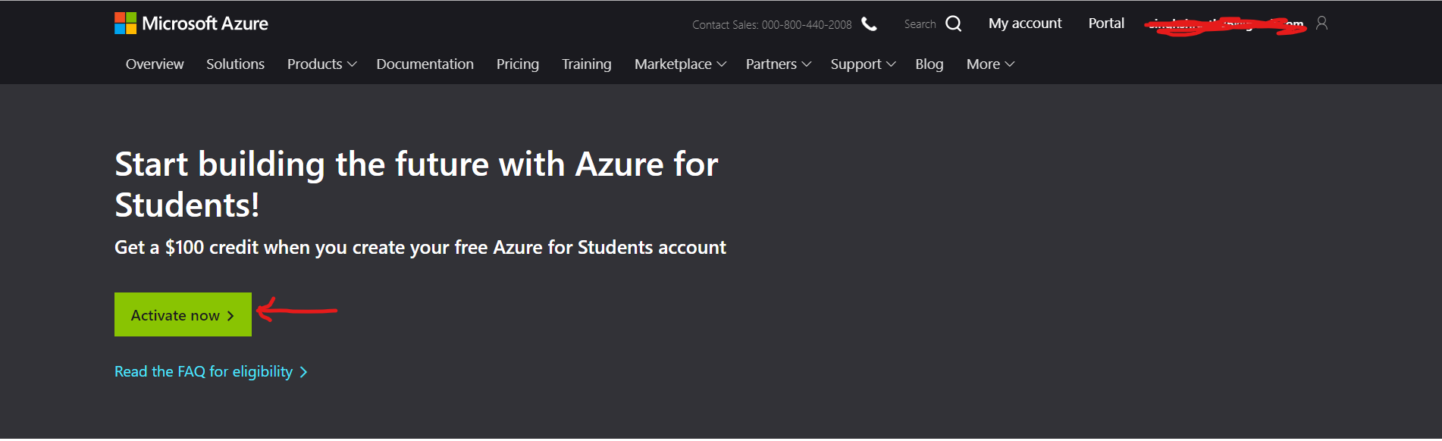Click the arrow next to FAQ eligibility link
This screenshot has height=441, width=1442.
click(304, 372)
